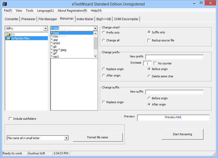Image resolution: width=218 pixels, height=158 pixels.
Task: Select the Renamer tab
Action: 67,19
